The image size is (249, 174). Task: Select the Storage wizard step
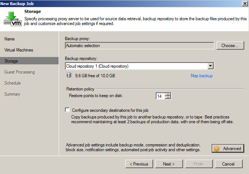11,61
